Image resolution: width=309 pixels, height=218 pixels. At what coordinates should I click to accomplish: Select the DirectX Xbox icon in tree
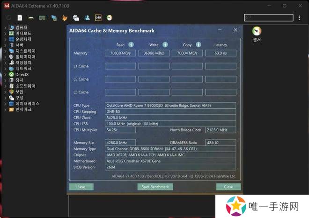click(12, 74)
